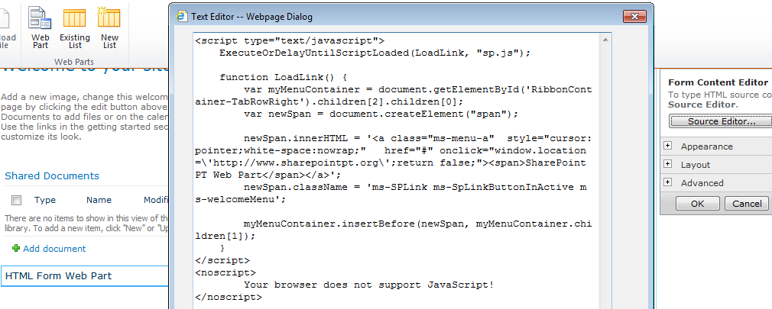Viewport: 772px width, 309px height.
Task: Open the Source Editor button
Action: 721,121
